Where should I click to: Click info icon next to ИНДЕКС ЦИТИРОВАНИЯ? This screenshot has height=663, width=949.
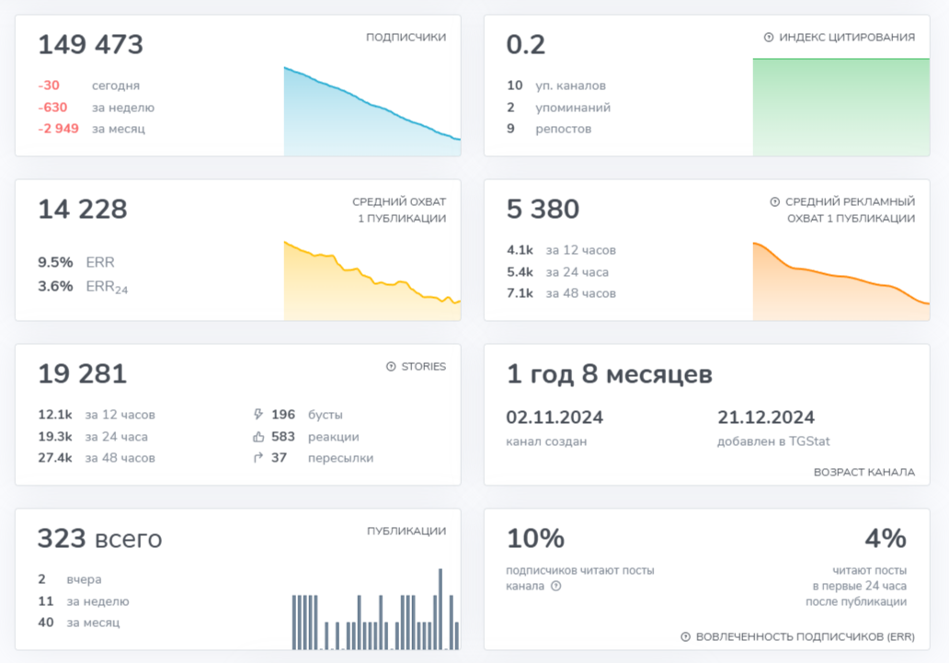pos(769,38)
